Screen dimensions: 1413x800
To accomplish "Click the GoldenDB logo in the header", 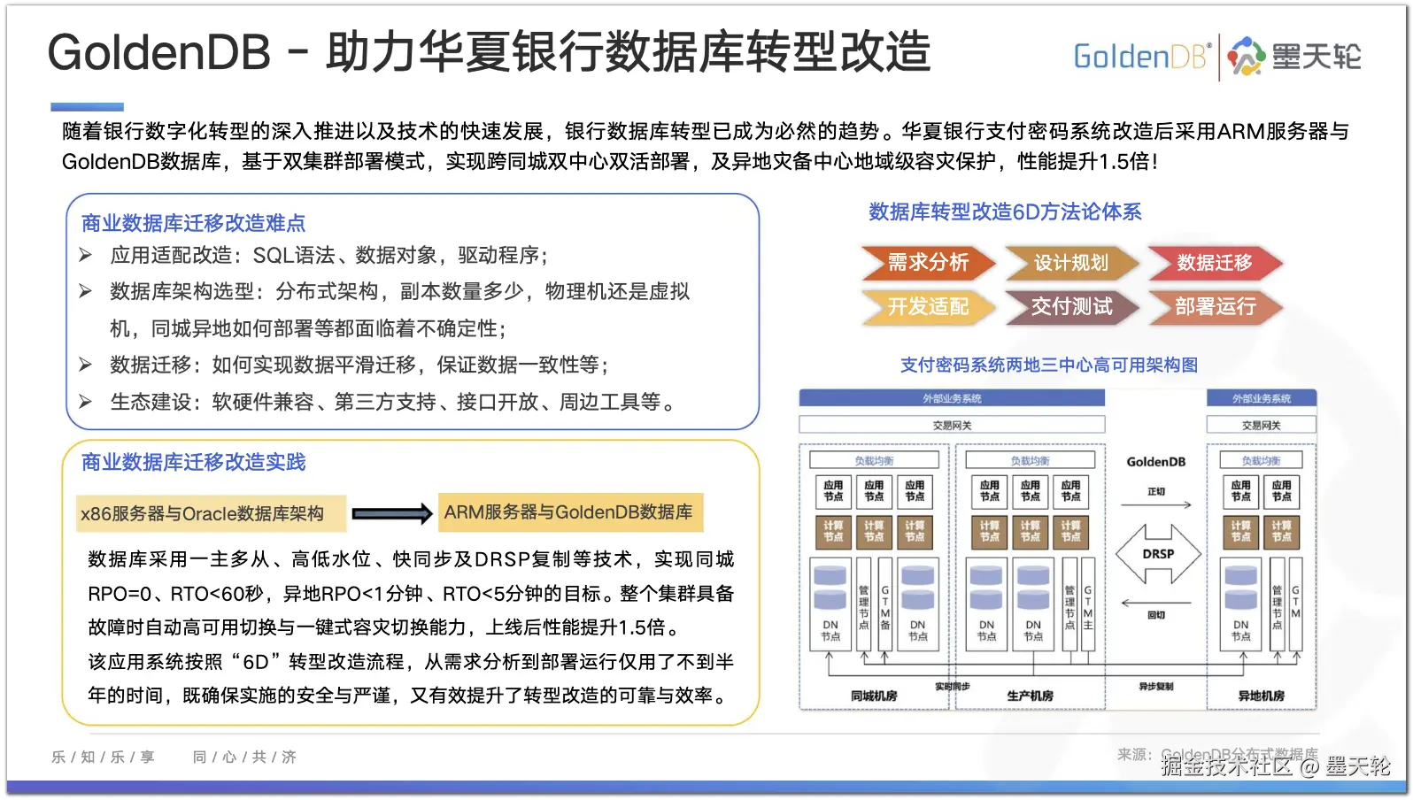I will click(1140, 57).
